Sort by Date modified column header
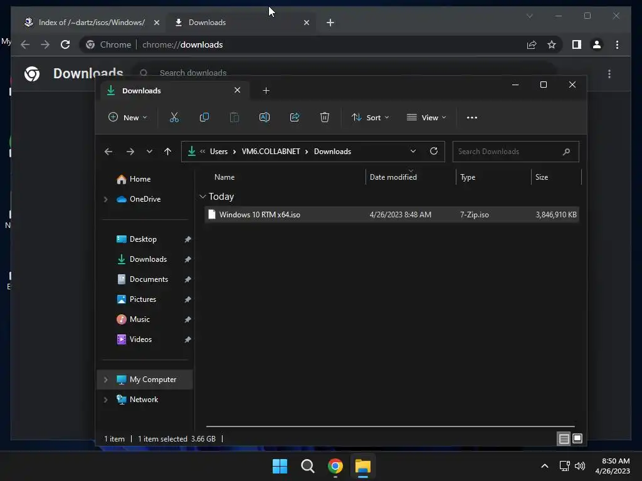The height and width of the screenshot is (481, 642). [x=393, y=177]
